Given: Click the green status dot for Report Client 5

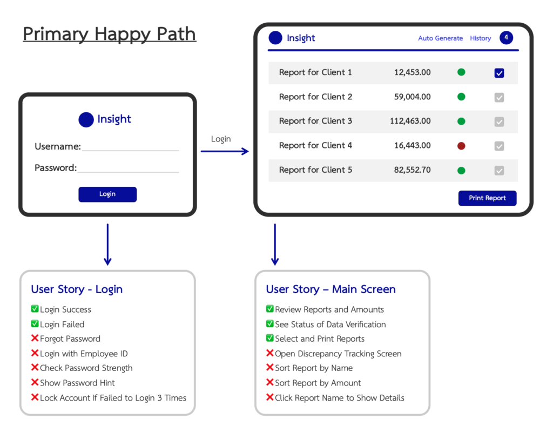Looking at the screenshot, I should click(461, 170).
